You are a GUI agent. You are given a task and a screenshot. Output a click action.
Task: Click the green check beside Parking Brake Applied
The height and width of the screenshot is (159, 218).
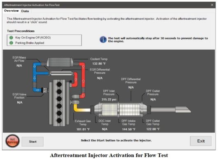[x=11, y=43]
